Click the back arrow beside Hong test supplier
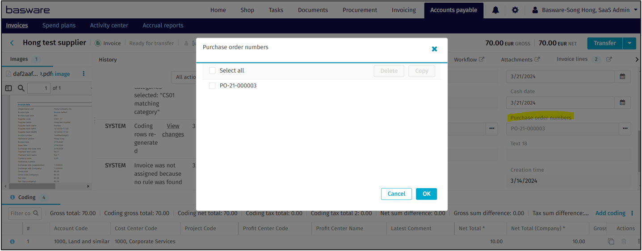 click(x=12, y=43)
